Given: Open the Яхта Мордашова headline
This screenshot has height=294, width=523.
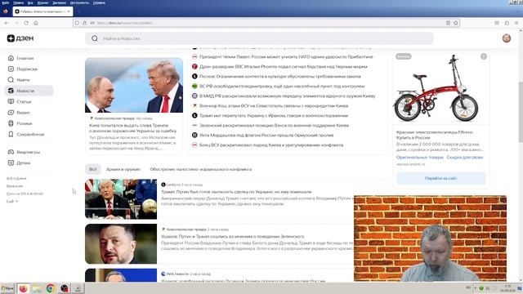Looking at the screenshot, I should coord(266,136).
